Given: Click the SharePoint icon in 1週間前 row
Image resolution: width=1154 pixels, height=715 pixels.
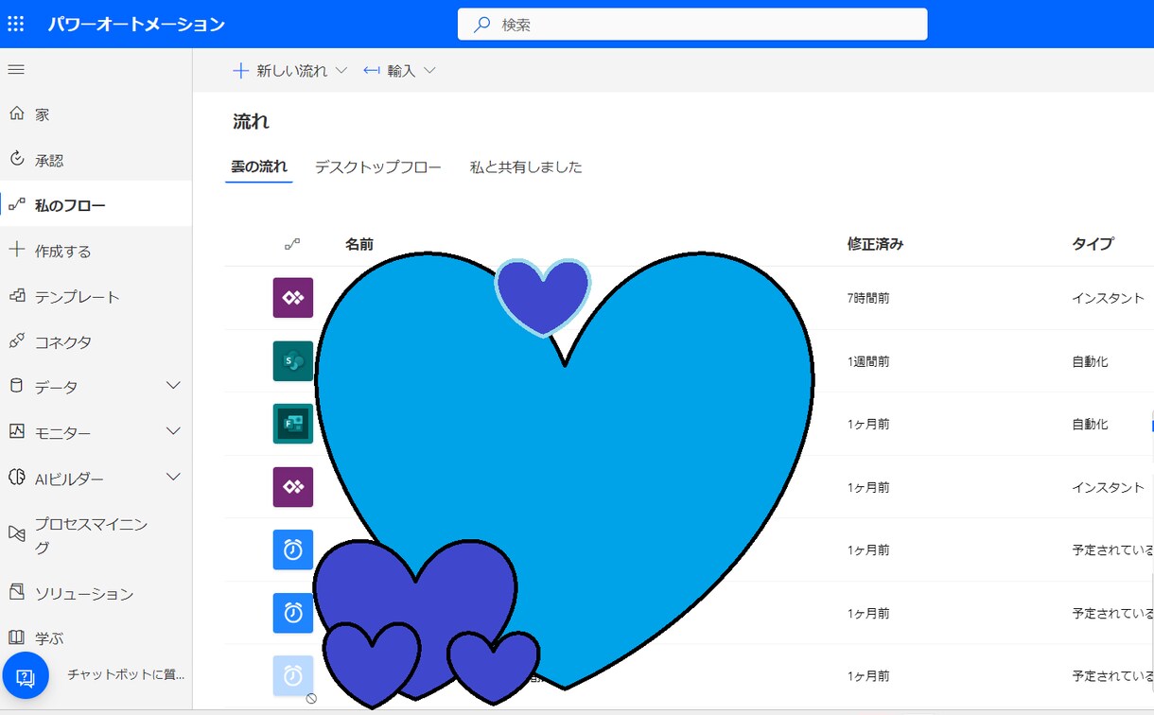Looking at the screenshot, I should click(x=293, y=361).
